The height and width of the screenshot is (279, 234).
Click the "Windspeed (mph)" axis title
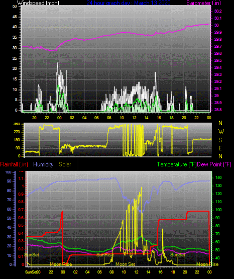click(38, 3)
